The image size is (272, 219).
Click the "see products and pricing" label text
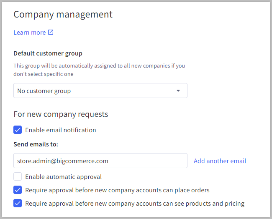tap(135, 204)
